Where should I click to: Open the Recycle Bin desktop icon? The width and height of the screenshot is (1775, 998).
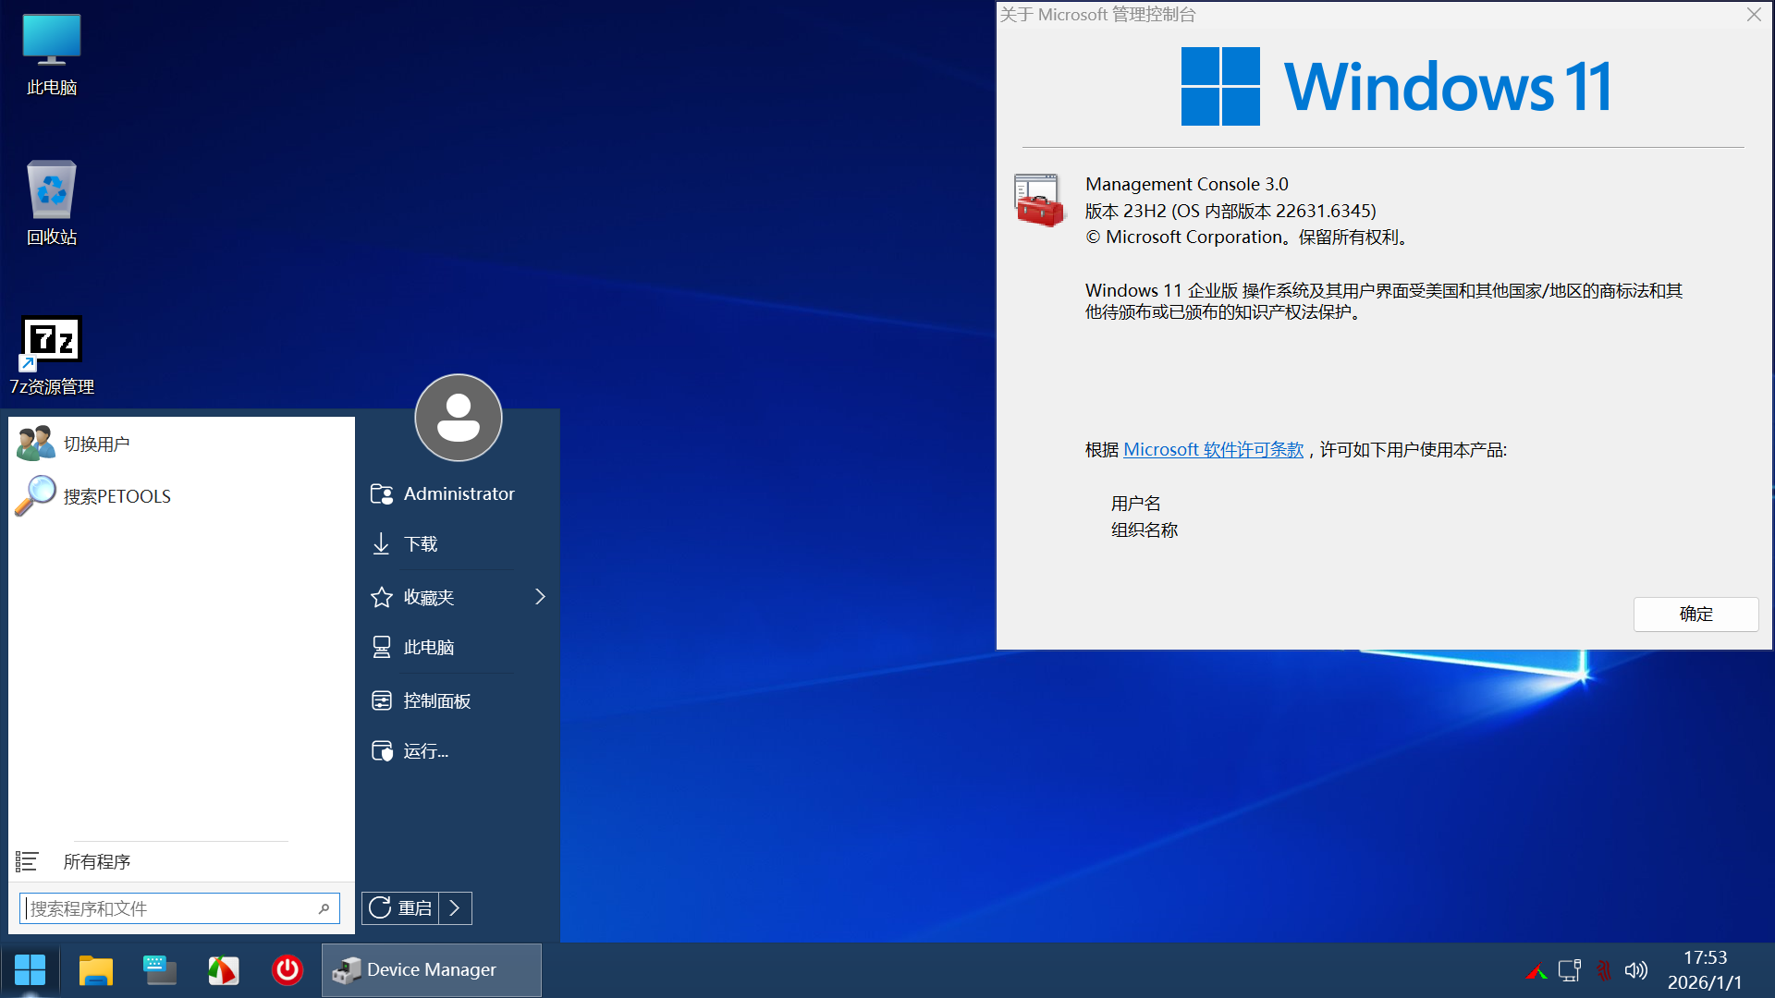pyautogui.click(x=52, y=203)
